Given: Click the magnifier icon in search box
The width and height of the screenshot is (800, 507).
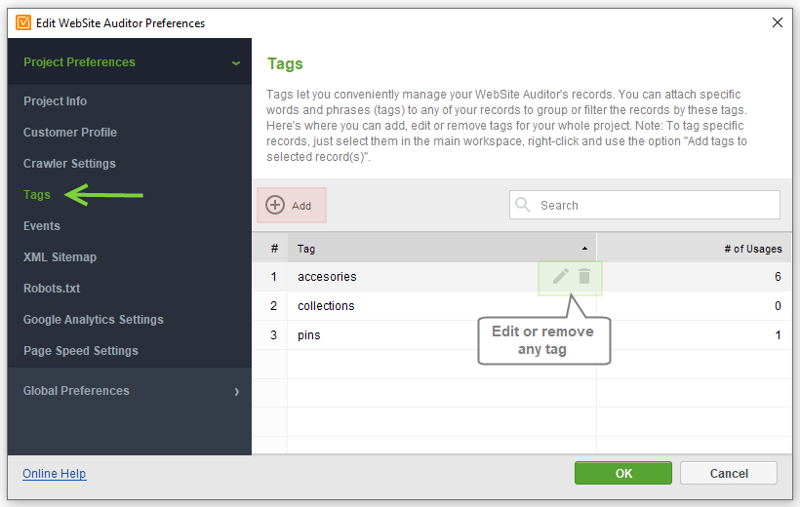Looking at the screenshot, I should tap(523, 205).
